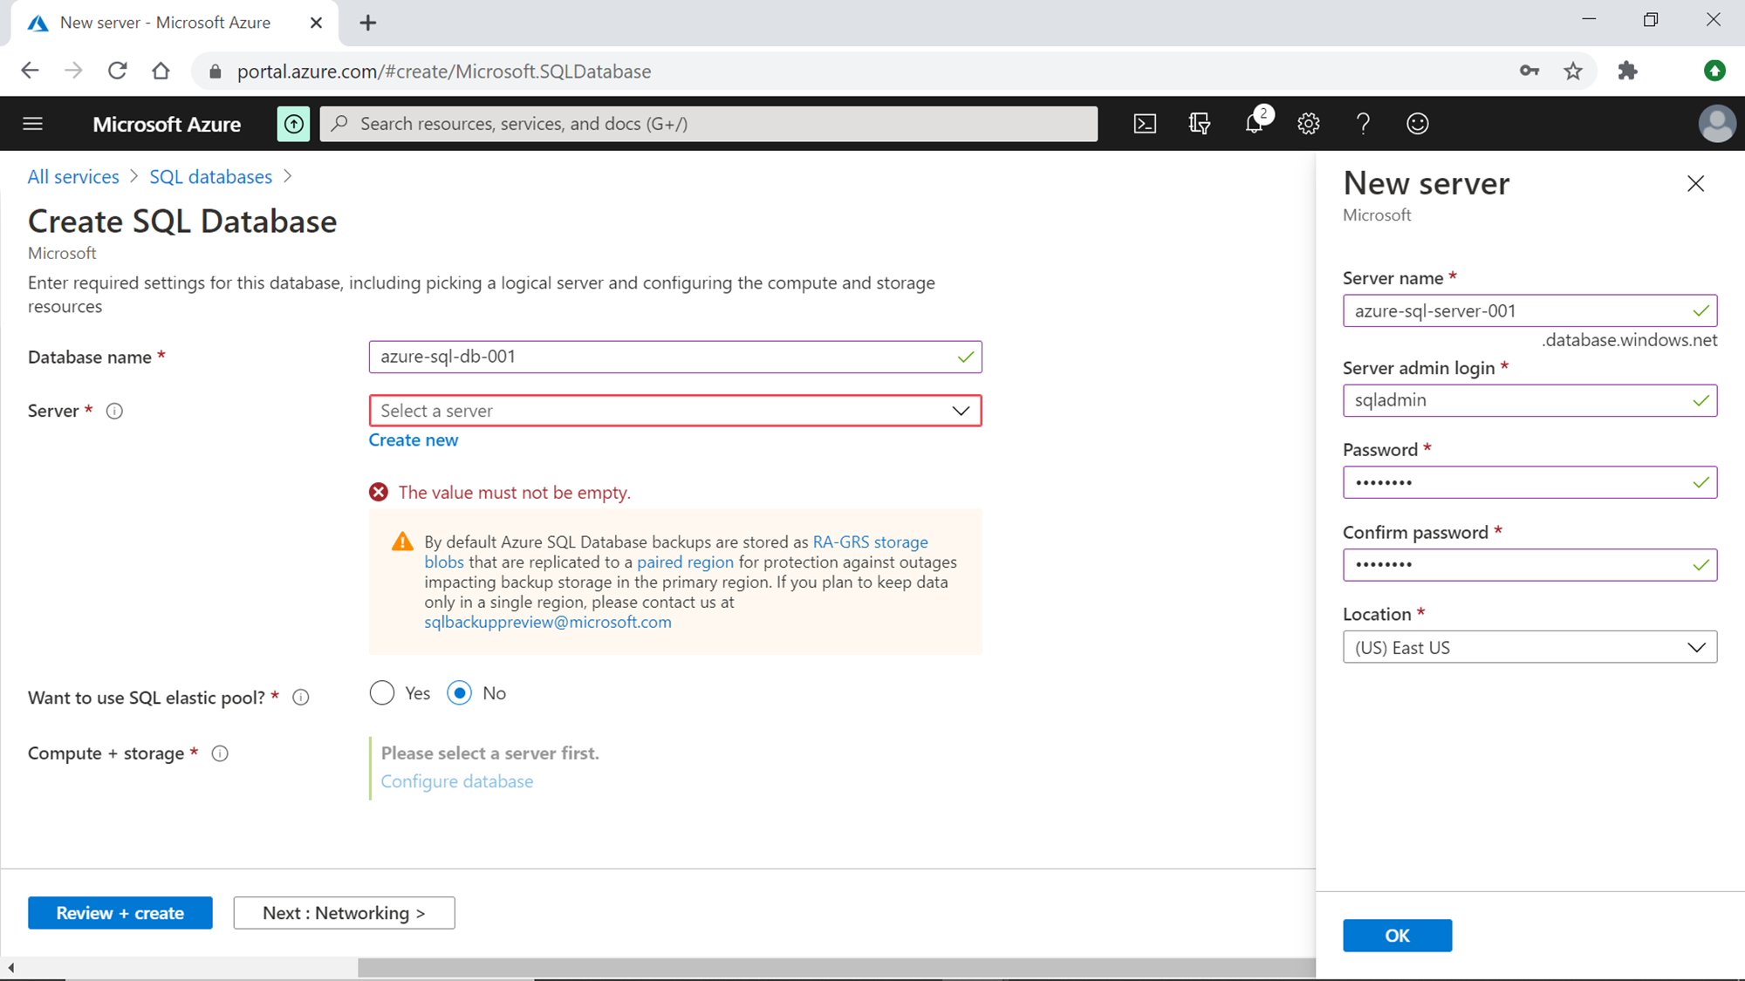The height and width of the screenshot is (981, 1745).
Task: Click SQL databases breadcrumb
Action: pos(210,177)
